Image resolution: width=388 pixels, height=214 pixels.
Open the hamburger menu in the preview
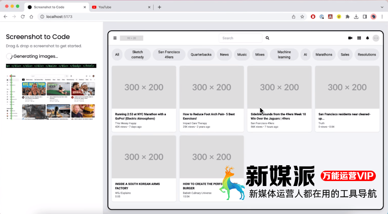tap(115, 38)
